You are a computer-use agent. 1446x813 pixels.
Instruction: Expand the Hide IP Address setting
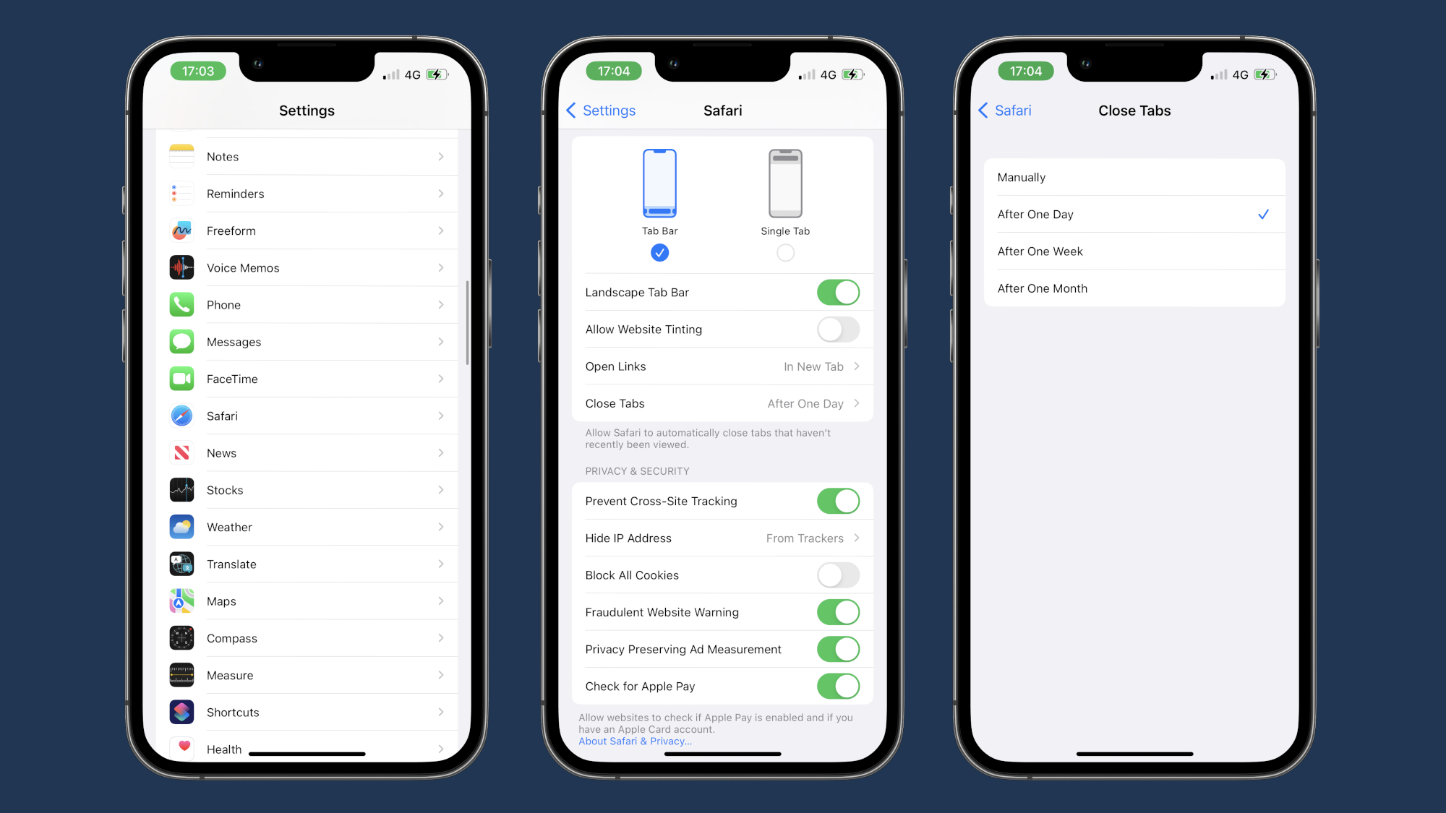point(723,537)
